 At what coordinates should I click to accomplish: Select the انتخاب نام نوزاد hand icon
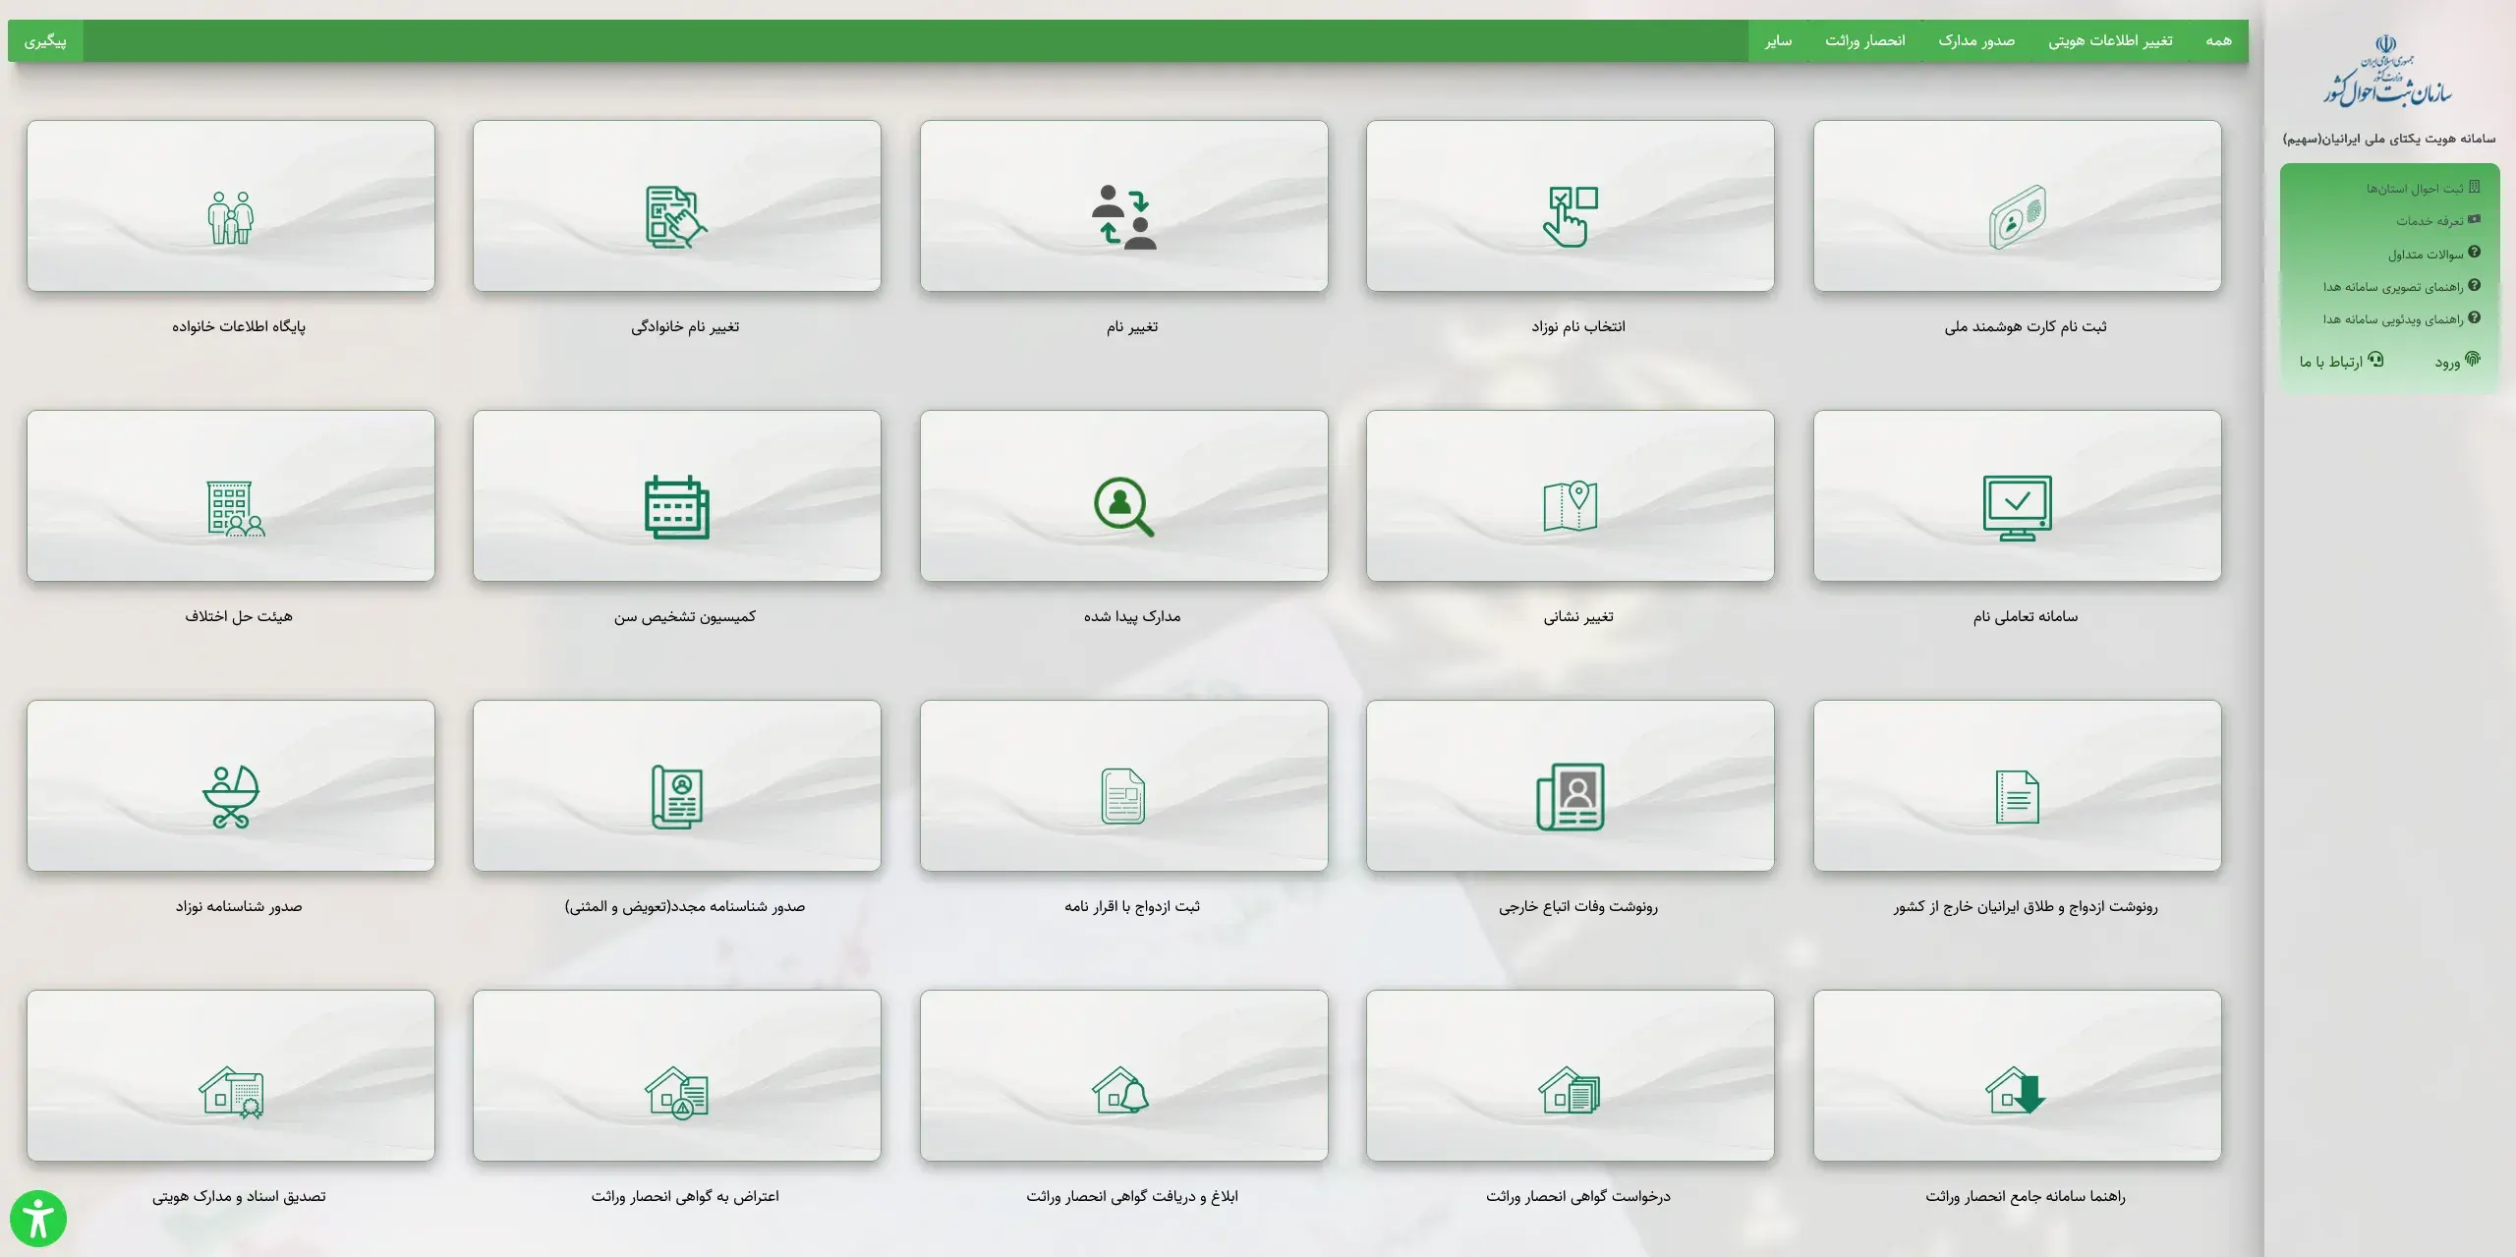(x=1571, y=217)
